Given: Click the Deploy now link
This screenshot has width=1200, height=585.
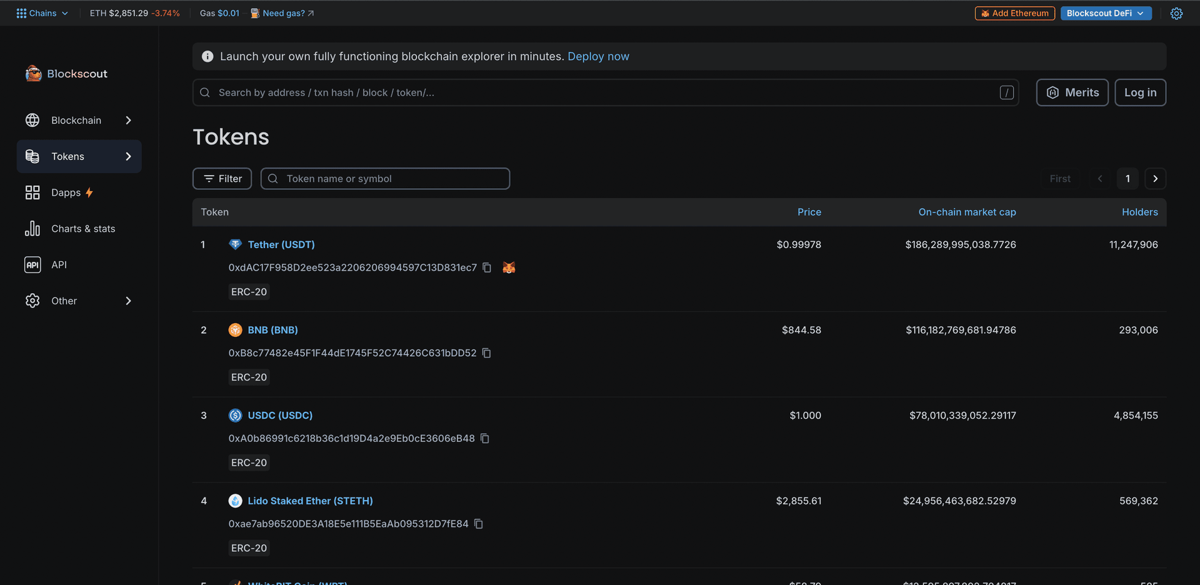Looking at the screenshot, I should coord(597,56).
